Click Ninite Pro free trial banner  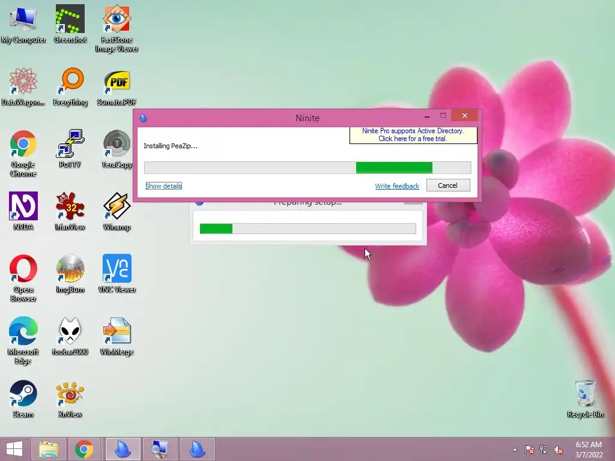point(413,135)
